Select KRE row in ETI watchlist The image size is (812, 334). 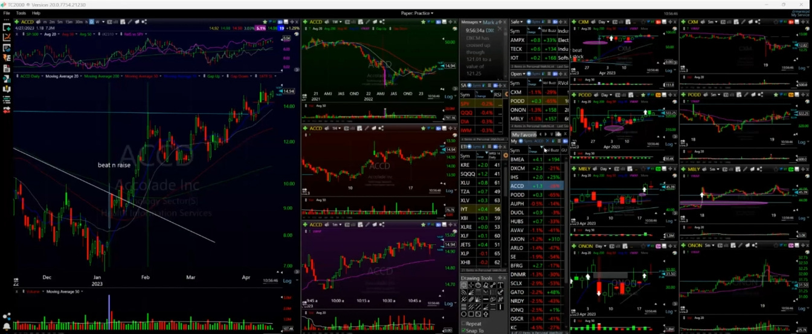481,165
